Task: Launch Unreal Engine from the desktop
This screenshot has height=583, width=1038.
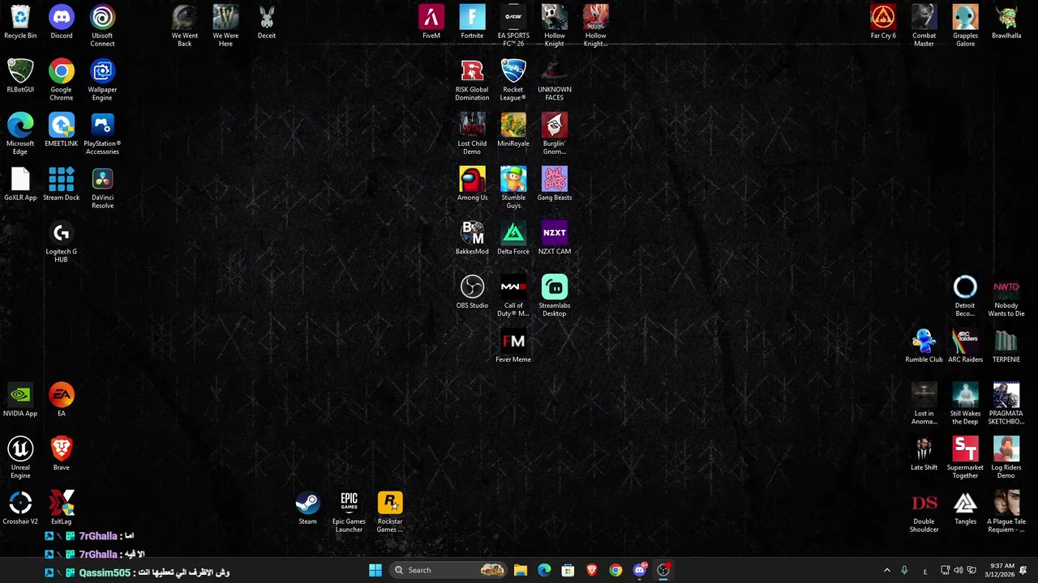Action: (x=20, y=458)
